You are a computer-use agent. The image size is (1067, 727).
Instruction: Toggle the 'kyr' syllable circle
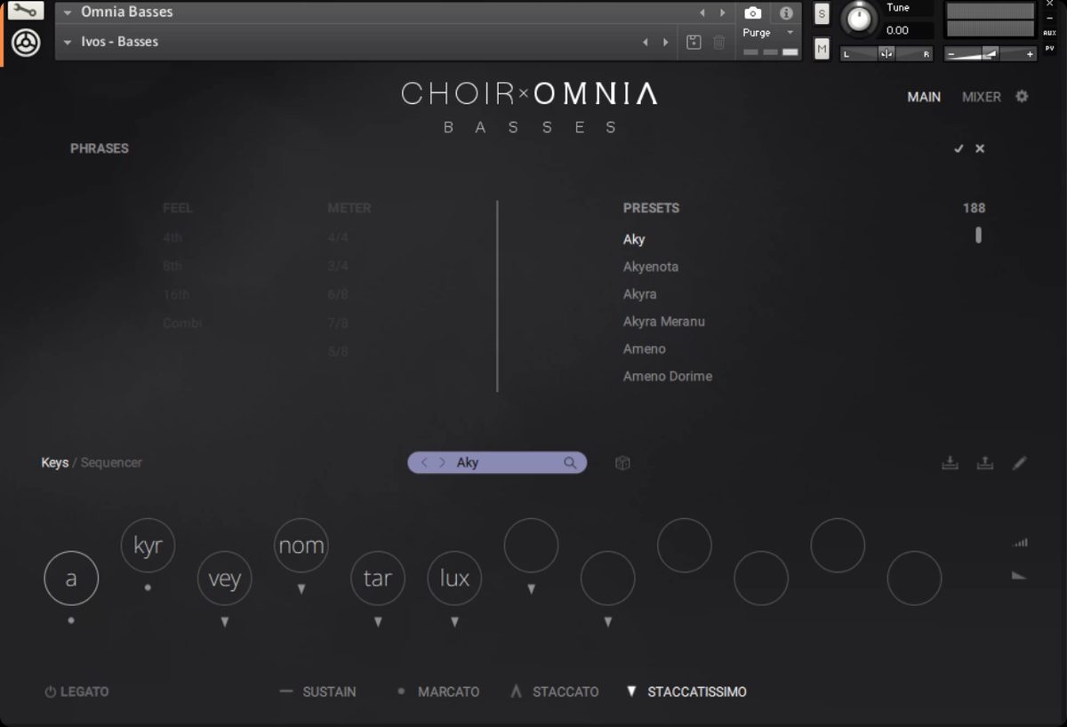[x=148, y=546]
